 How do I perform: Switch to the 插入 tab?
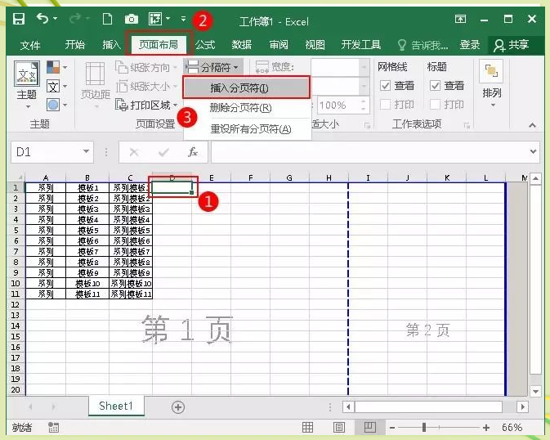tap(111, 45)
